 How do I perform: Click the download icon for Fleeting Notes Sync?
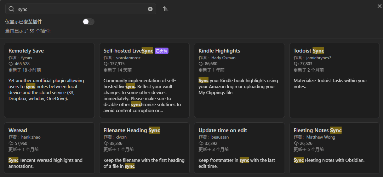[296, 144]
